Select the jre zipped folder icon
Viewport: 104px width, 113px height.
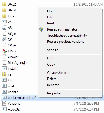[x=4, y=74]
